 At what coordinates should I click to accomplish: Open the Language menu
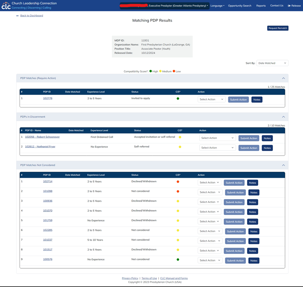point(217,6)
